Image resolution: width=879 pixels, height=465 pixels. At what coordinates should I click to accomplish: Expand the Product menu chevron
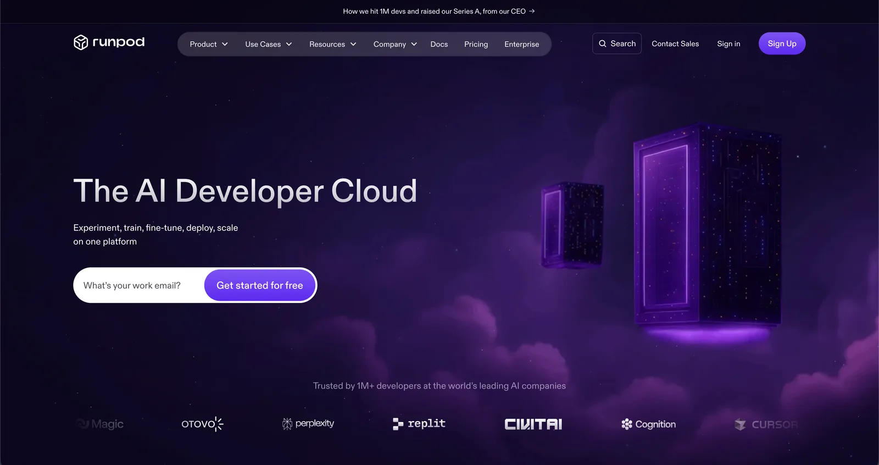(225, 44)
